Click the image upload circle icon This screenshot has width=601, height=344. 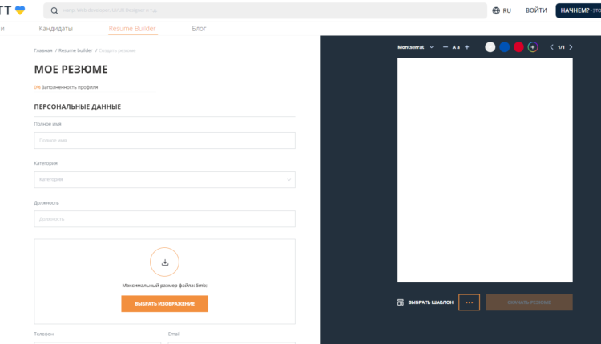coord(164,262)
